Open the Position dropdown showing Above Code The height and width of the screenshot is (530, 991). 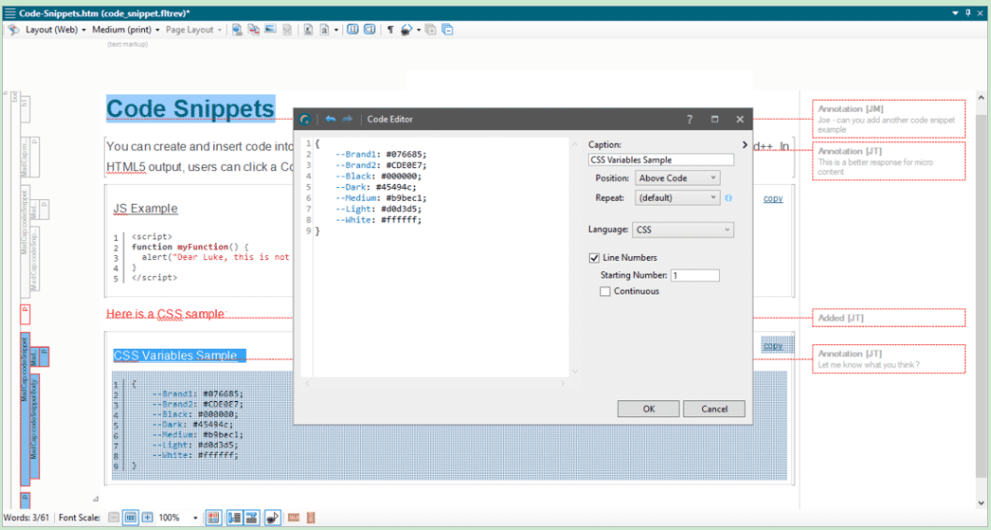tap(677, 179)
